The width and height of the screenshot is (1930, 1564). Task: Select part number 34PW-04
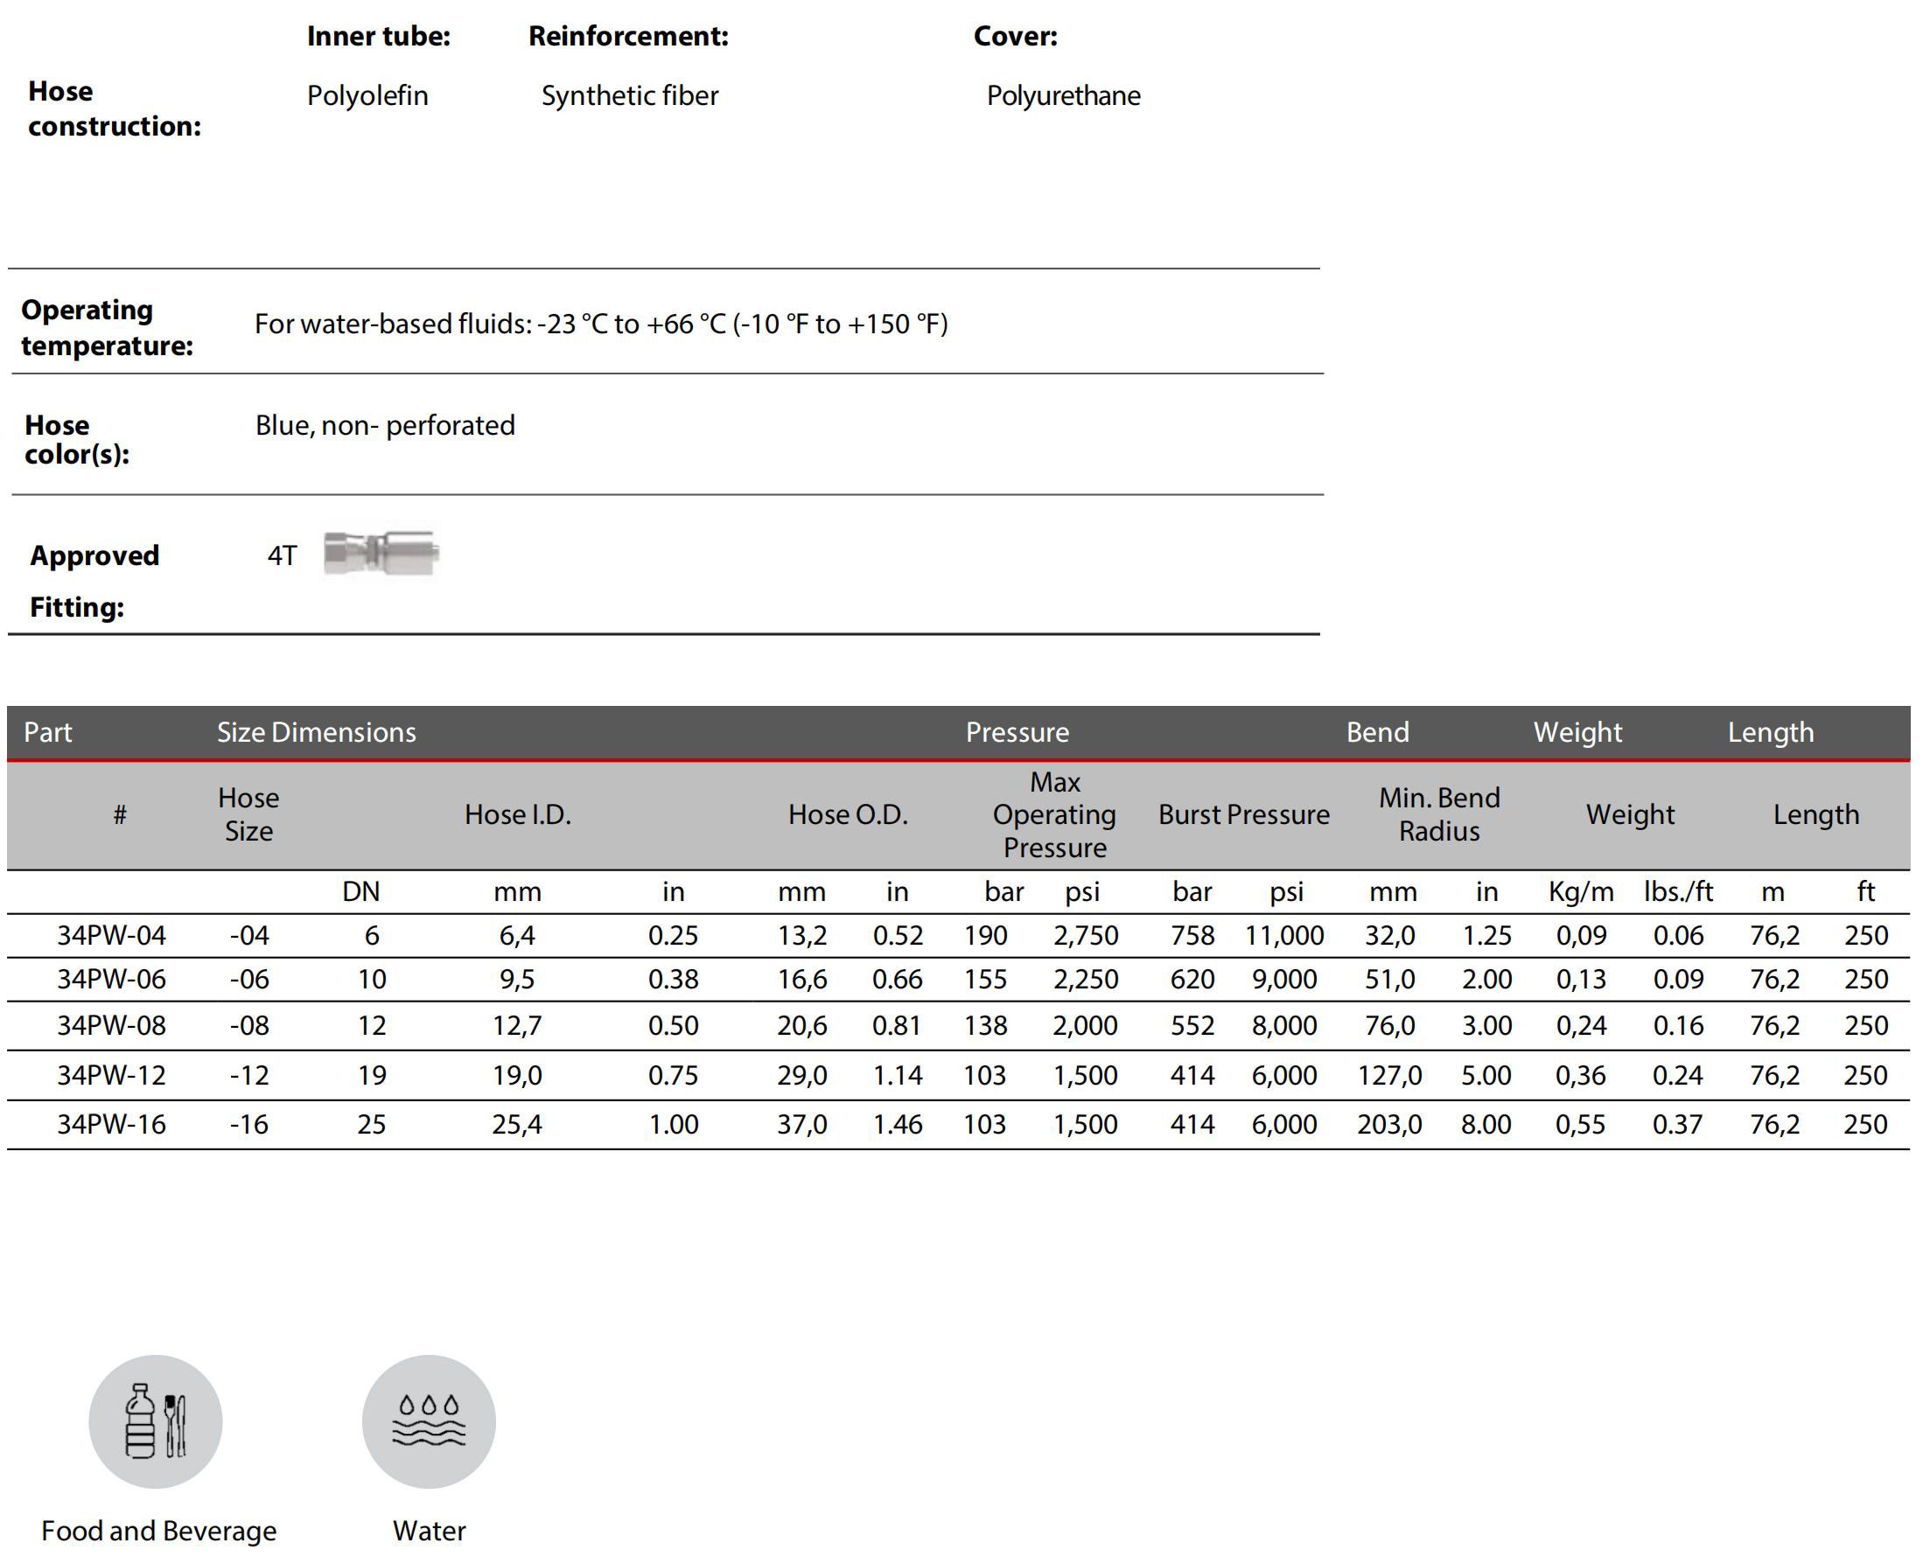click(111, 935)
